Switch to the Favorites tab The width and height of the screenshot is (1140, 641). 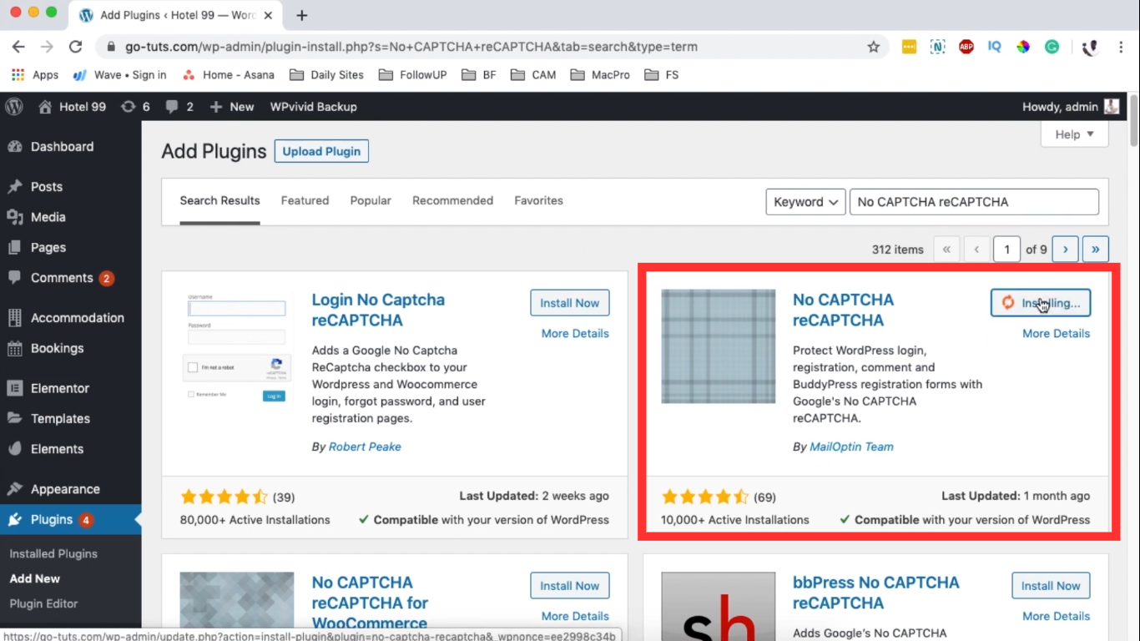coord(538,200)
